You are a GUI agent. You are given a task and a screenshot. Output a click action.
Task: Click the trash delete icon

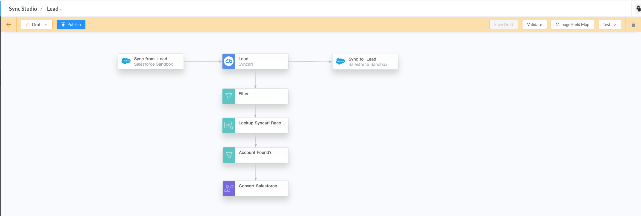click(x=633, y=24)
